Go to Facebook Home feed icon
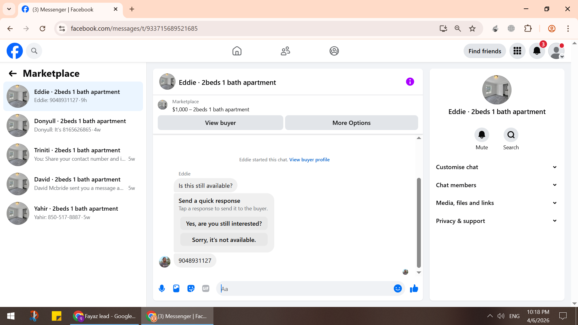The height and width of the screenshot is (325, 578). 237,51
